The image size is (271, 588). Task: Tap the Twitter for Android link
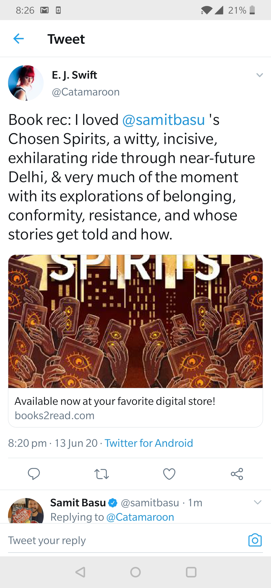[149, 443]
